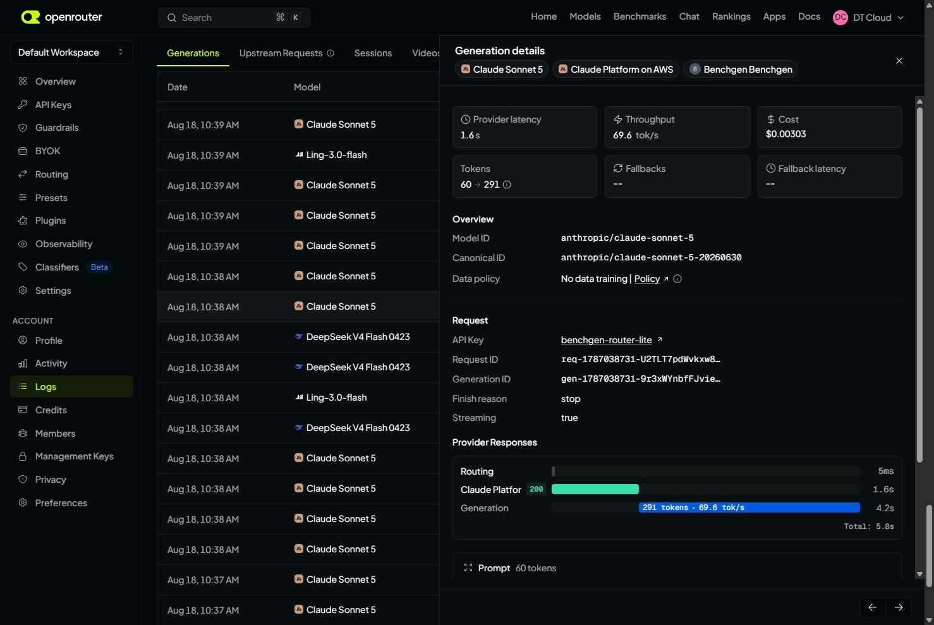The height and width of the screenshot is (625, 934).
Task: Open the Members people icon
Action: tap(23, 433)
